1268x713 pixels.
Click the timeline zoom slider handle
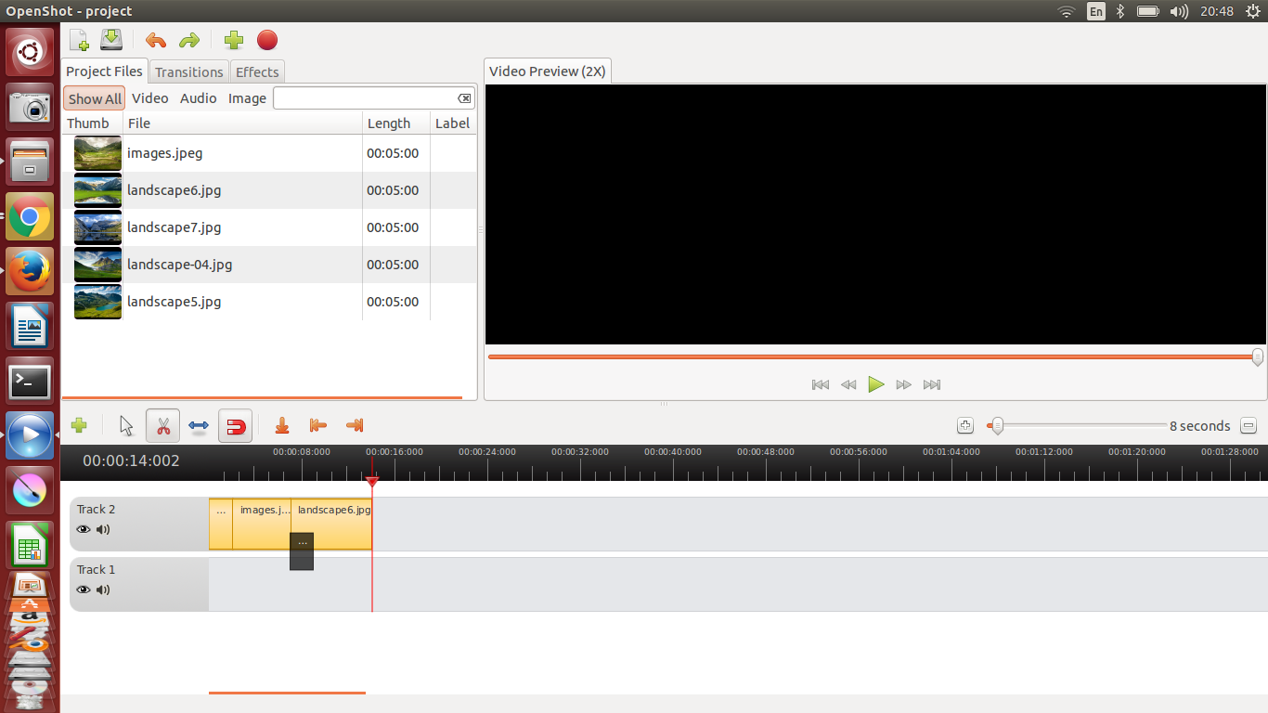pyautogui.click(x=997, y=426)
